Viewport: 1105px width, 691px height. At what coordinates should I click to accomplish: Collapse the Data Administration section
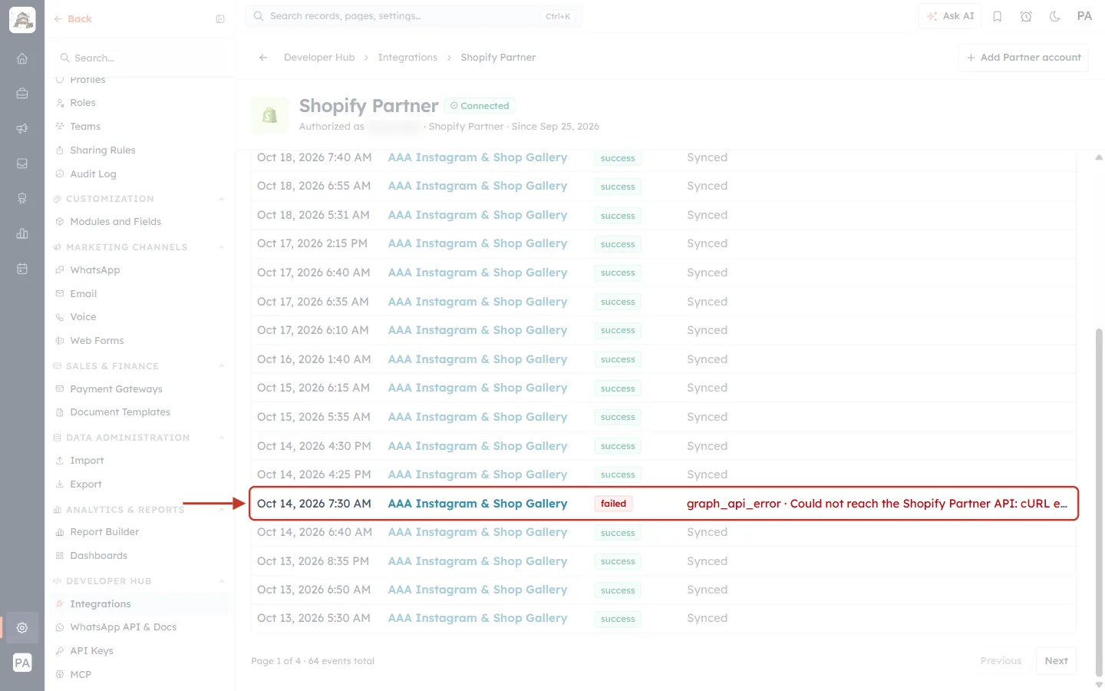(222, 438)
